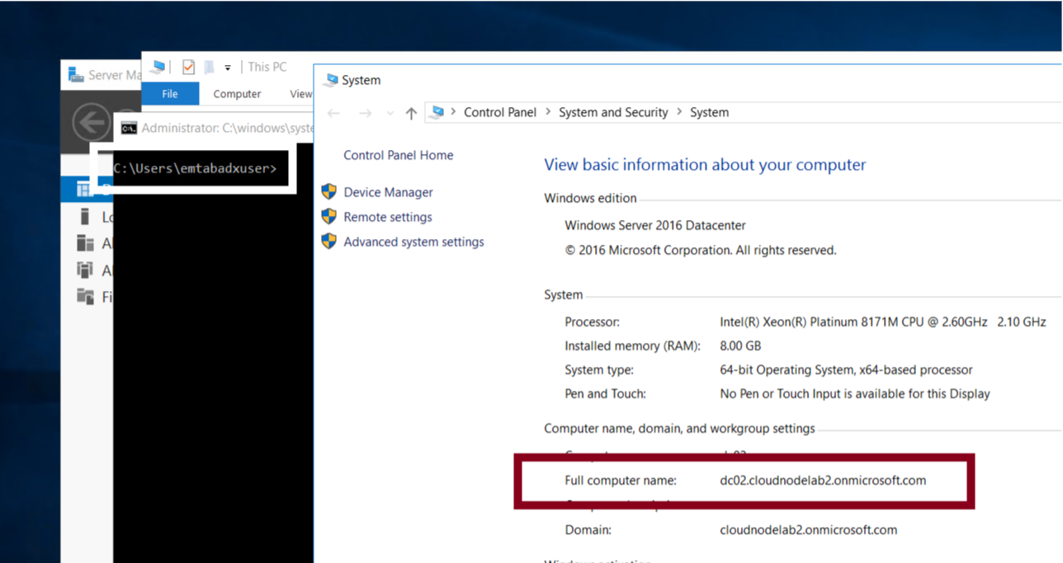Select the AD DS icon in Server Manager sidebar
The image size is (1063, 563).
click(85, 270)
